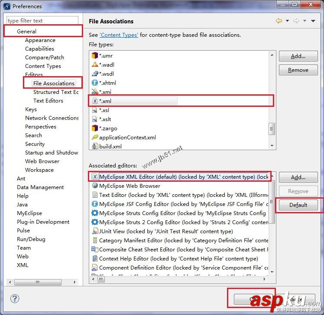Viewport: 324px width, 315px height.
Task: Open the Appearance preferences page
Action: [x=40, y=40]
